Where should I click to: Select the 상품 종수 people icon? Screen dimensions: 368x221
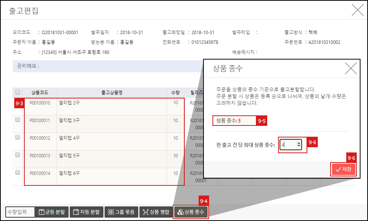180,212
